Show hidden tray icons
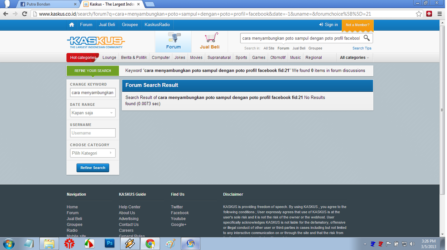The width and height of the screenshot is (447, 250). point(365,244)
